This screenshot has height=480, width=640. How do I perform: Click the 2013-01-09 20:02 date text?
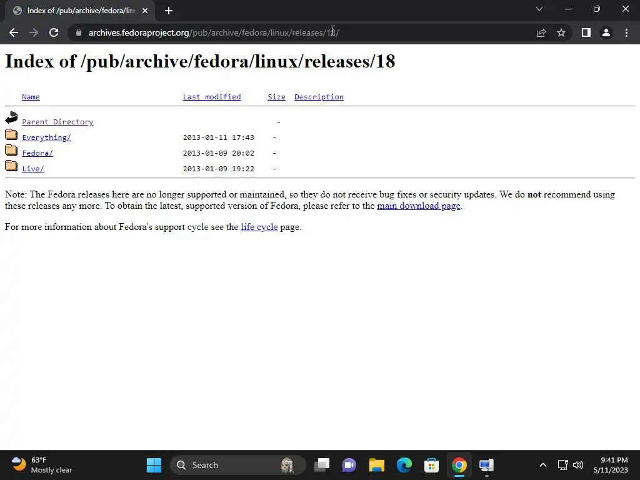(218, 153)
